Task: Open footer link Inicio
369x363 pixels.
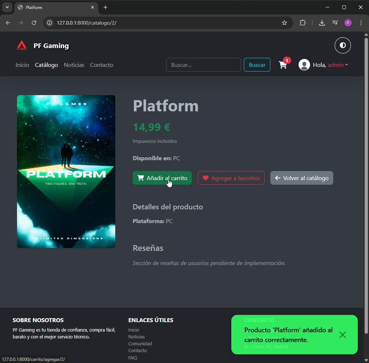Action: [134, 330]
